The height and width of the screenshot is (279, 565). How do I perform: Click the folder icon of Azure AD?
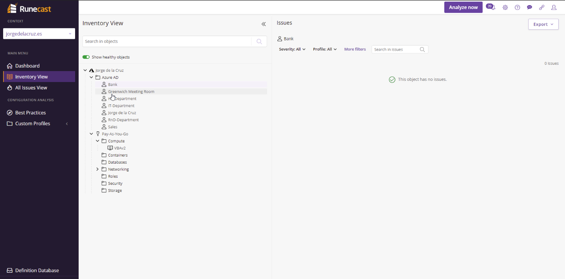point(98,77)
